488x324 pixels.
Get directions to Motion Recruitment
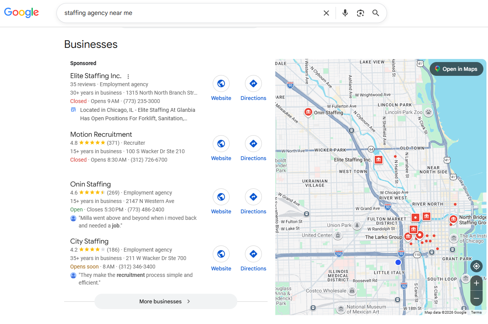coord(253,144)
